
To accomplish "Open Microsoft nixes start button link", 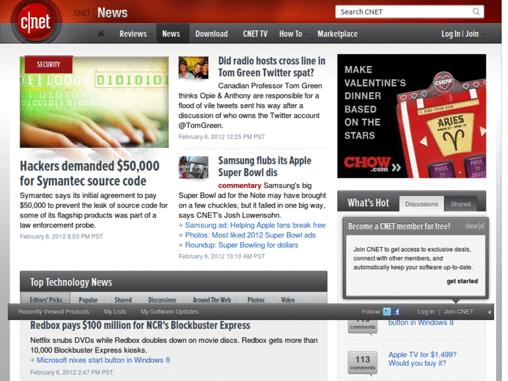I will pos(103,360).
